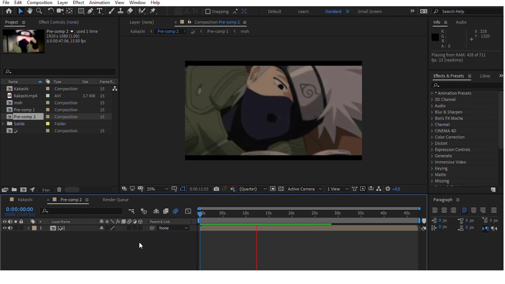Enable the Snapping checkbox
The width and height of the screenshot is (505, 284).
pos(208,11)
